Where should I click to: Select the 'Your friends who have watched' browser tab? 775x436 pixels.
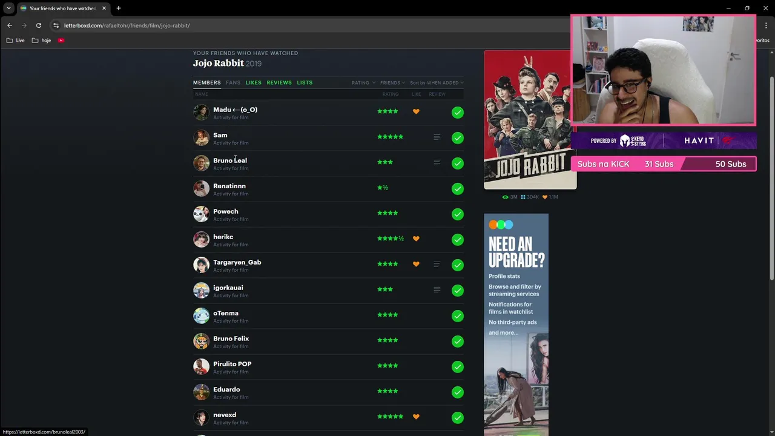click(x=64, y=8)
